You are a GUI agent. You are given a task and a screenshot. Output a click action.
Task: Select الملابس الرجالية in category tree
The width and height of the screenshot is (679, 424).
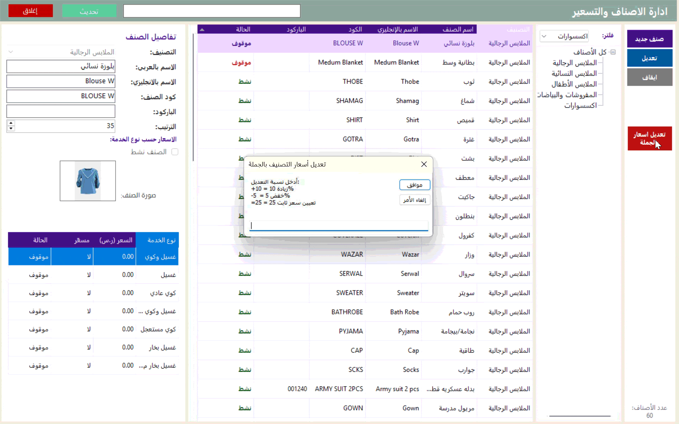[574, 63]
